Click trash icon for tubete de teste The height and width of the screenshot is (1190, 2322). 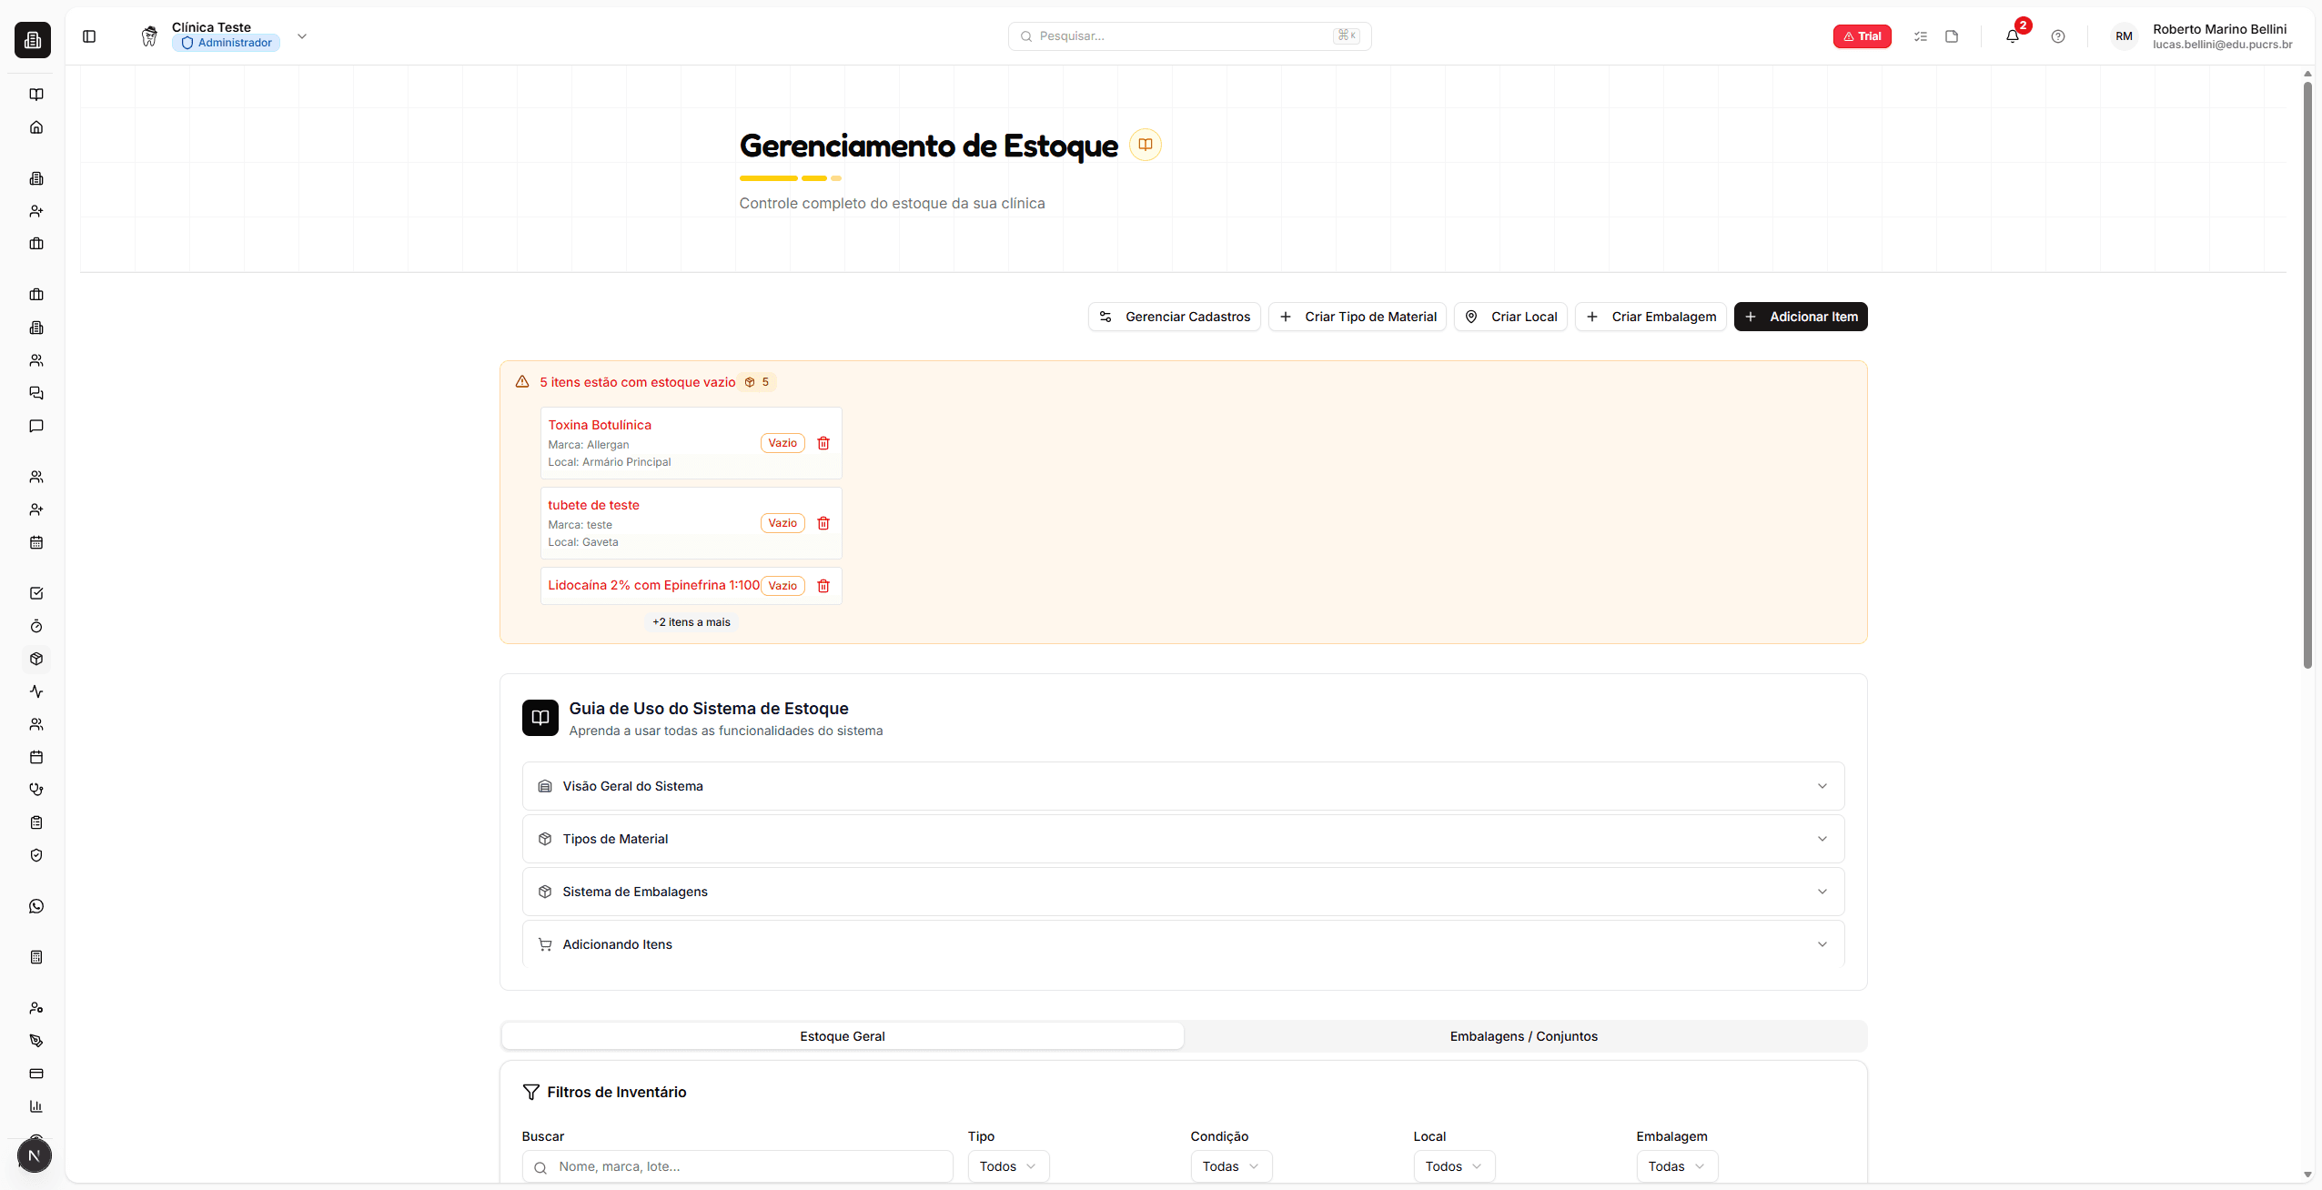[x=823, y=523]
